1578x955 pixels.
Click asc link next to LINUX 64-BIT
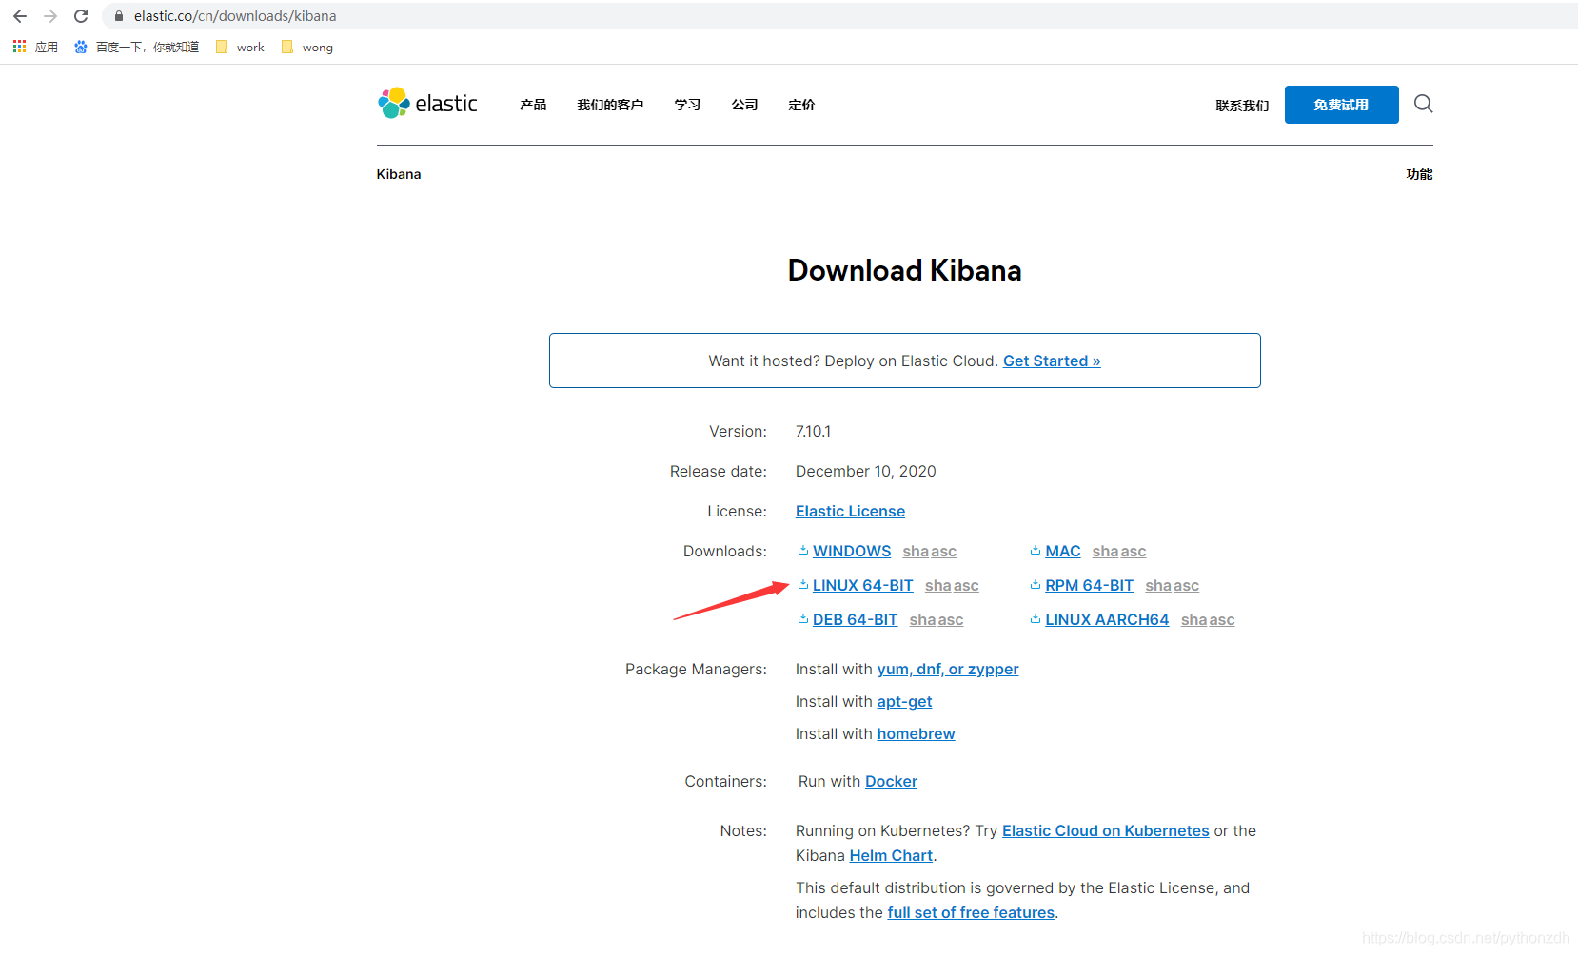point(966,585)
